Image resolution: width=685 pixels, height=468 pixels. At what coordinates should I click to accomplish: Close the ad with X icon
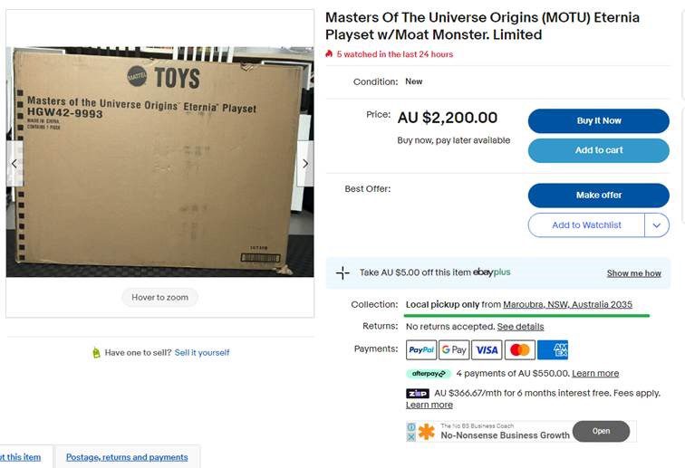[411, 436]
